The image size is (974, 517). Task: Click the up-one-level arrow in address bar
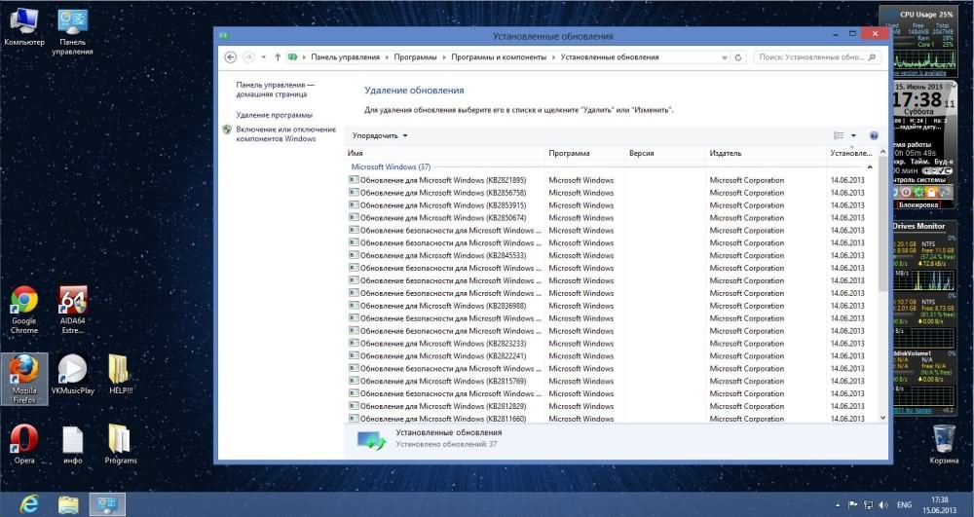point(278,57)
